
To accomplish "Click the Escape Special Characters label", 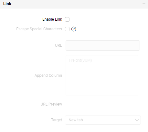I will [x=39, y=29].
